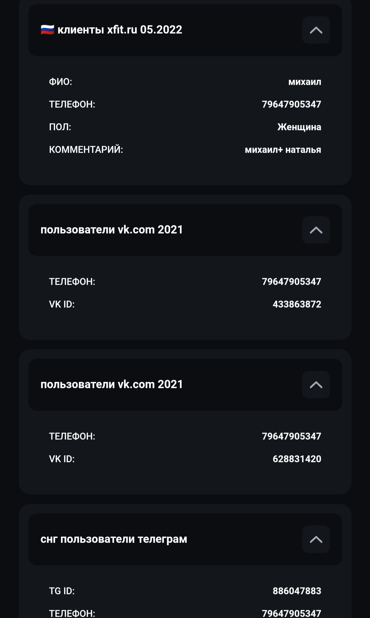The width and height of the screenshot is (370, 618).
Task: Click the VK ID value 628831420
Action: click(x=297, y=459)
